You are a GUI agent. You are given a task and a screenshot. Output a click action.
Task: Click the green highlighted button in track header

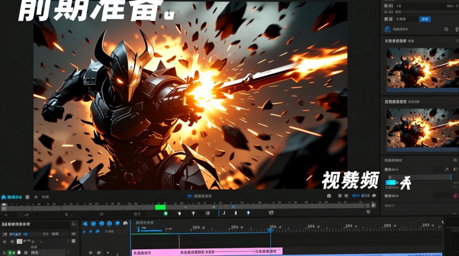[12, 253]
